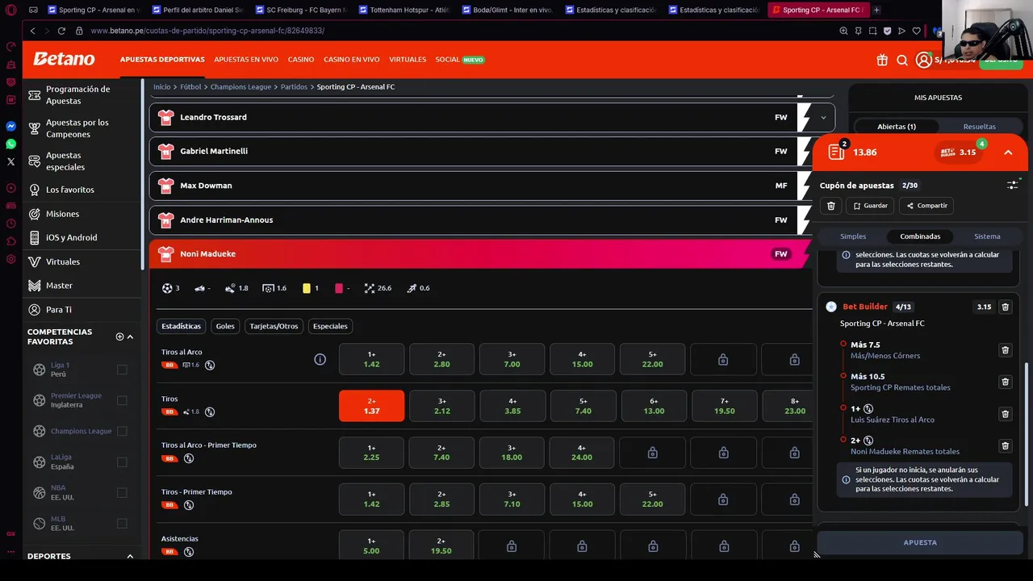Select the Tarjetas/Otros filter tab
This screenshot has width=1033, height=581.
[x=274, y=326]
